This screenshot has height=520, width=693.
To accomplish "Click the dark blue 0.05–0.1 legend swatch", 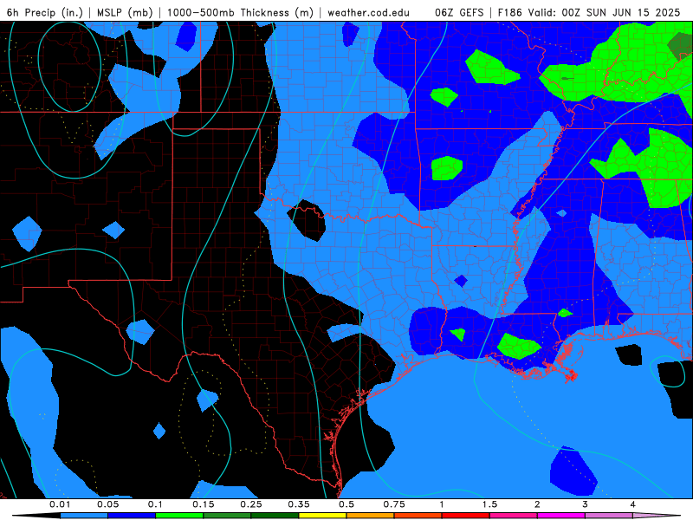I will point(132,516).
